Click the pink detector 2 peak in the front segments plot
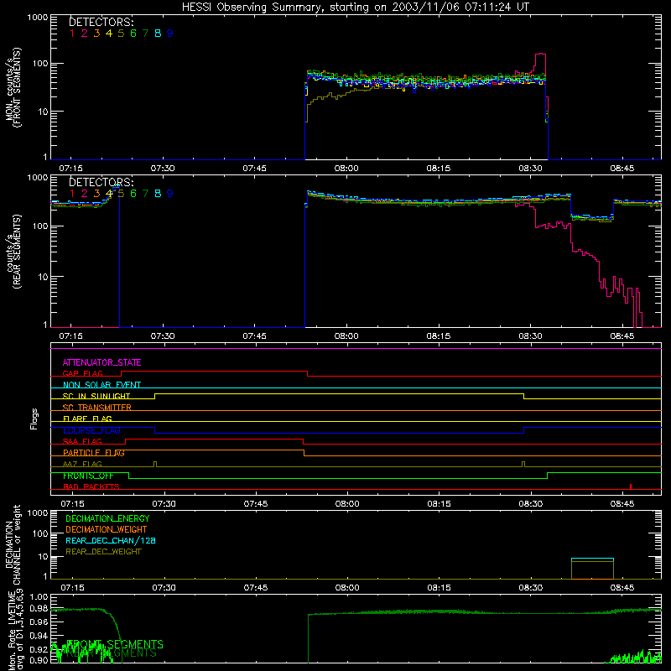Screen dimensions: 671x671 (x=541, y=54)
